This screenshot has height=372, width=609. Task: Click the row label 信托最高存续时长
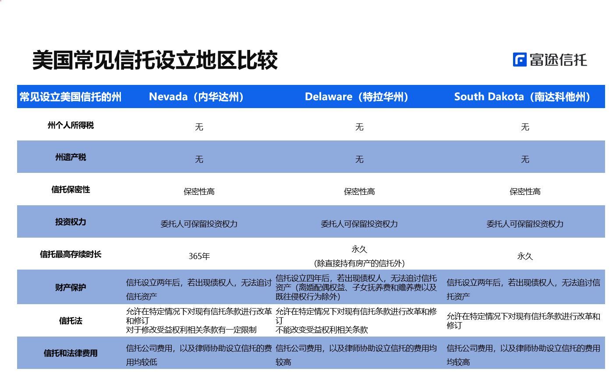pos(71,254)
